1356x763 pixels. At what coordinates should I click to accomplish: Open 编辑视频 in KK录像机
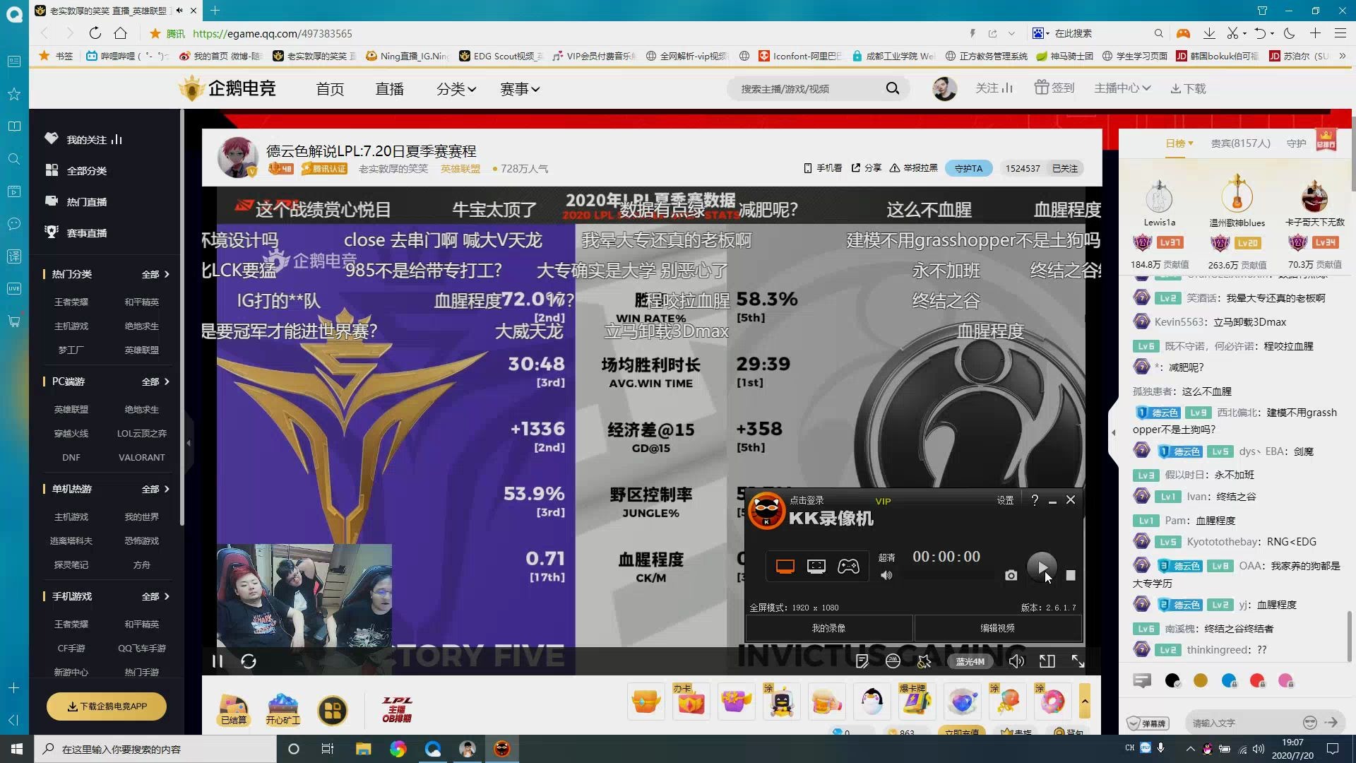click(x=997, y=628)
